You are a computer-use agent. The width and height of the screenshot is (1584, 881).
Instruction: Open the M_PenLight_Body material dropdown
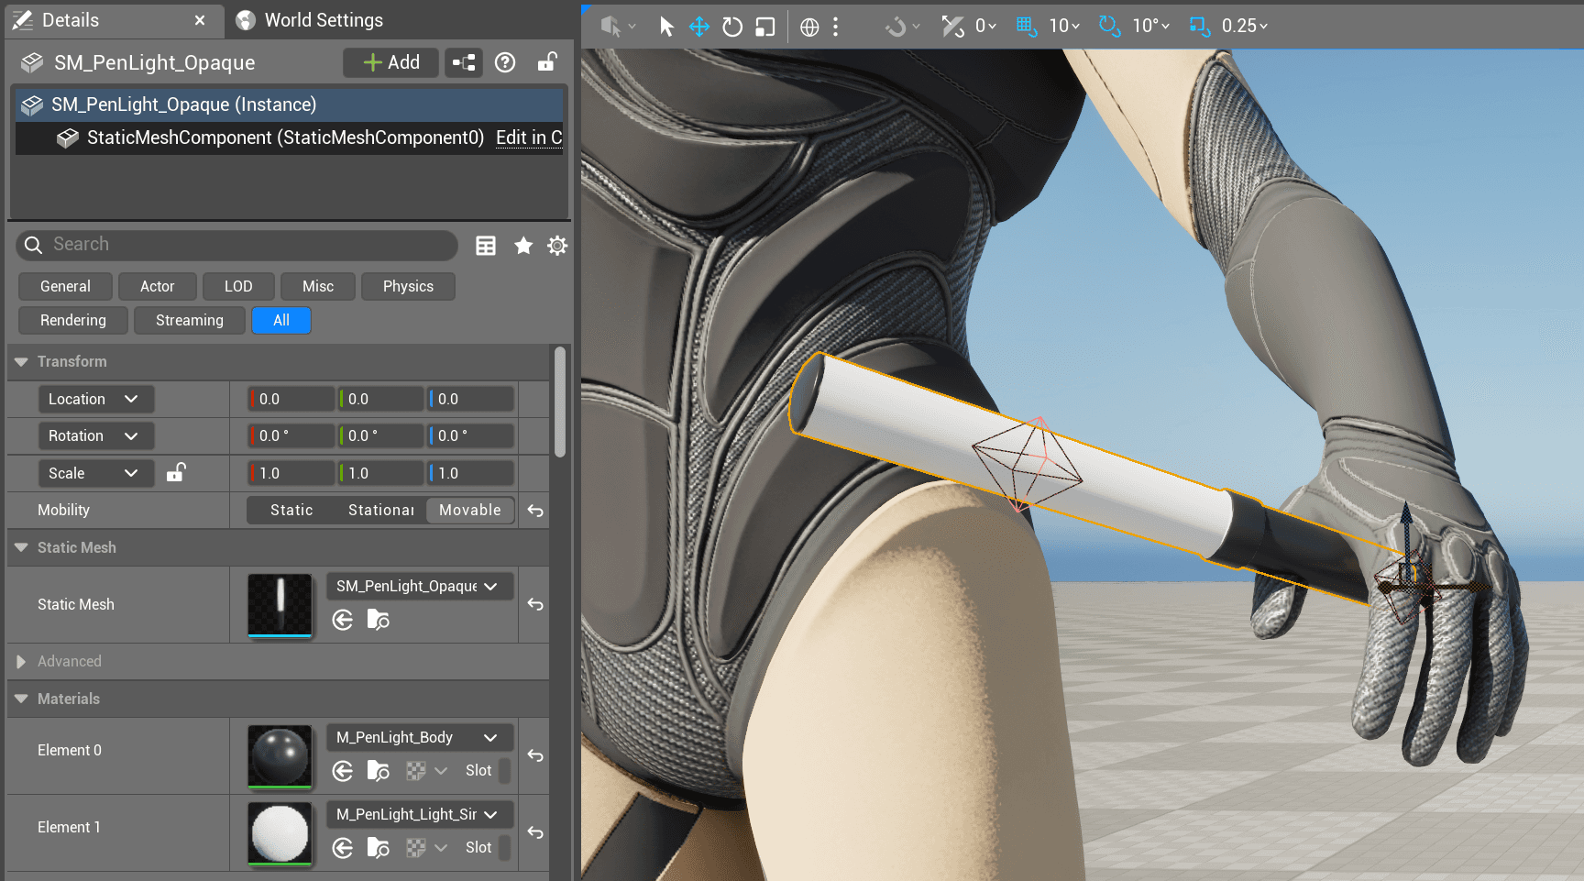point(419,737)
